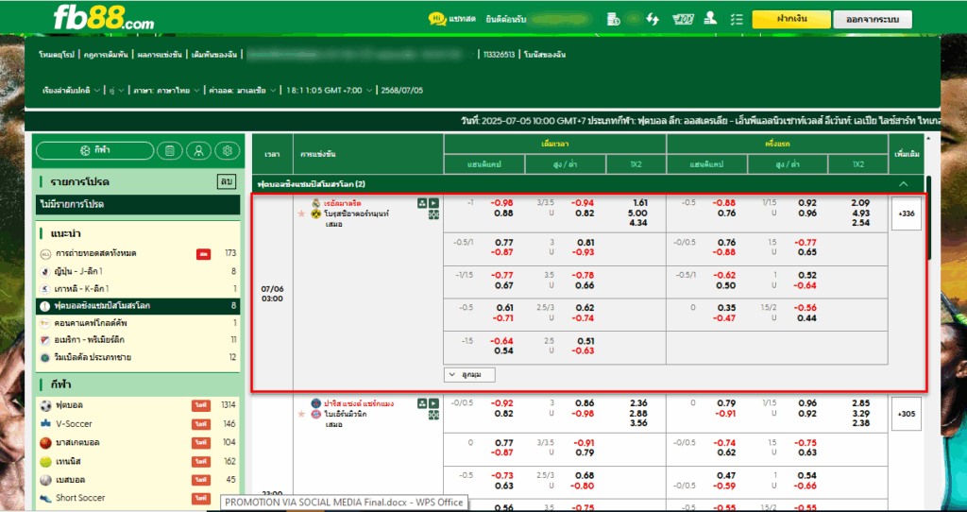This screenshot has height=512, width=967.
Task: Click the first-half 1X2 odds 2.09
Action: [859, 203]
